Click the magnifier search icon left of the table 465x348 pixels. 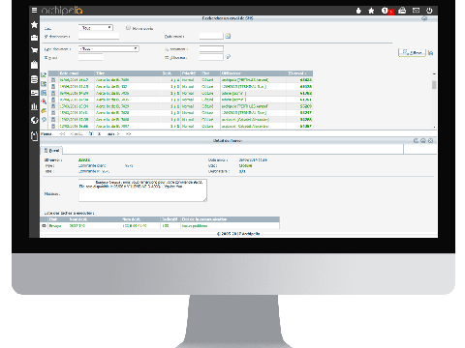pos(44,101)
